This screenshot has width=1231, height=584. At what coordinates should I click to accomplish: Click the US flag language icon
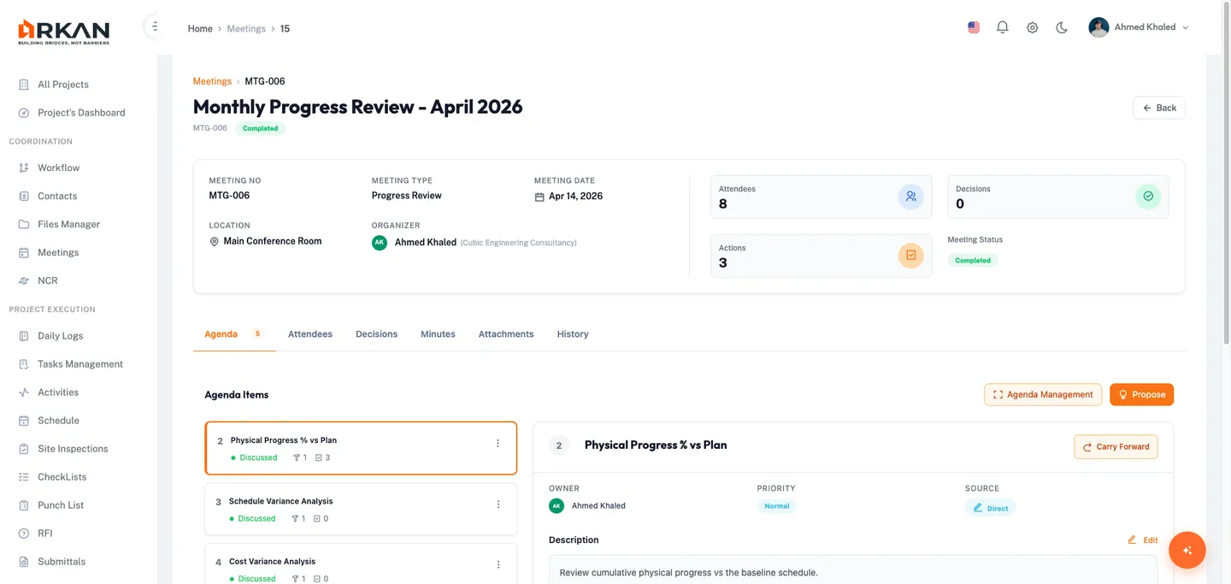[974, 27]
